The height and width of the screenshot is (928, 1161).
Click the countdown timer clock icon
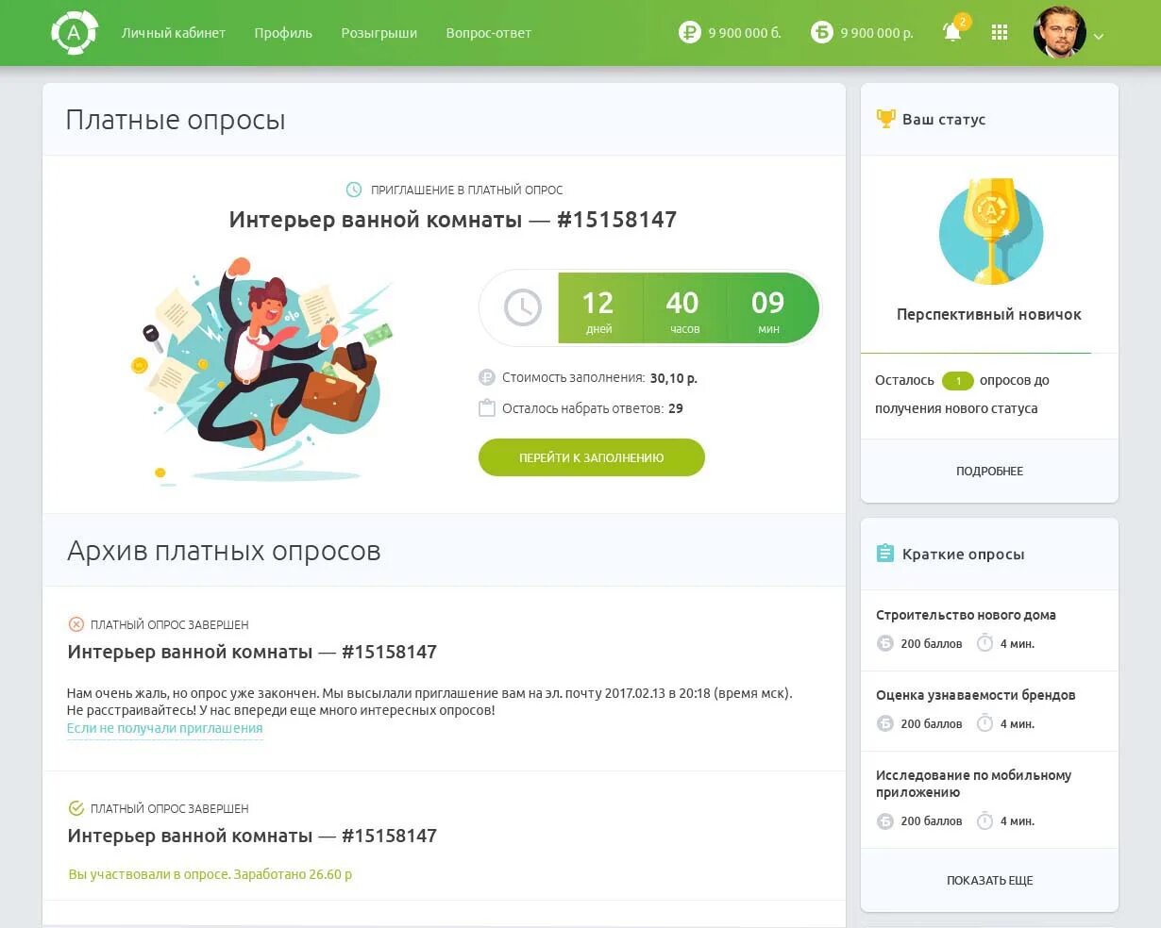point(522,307)
